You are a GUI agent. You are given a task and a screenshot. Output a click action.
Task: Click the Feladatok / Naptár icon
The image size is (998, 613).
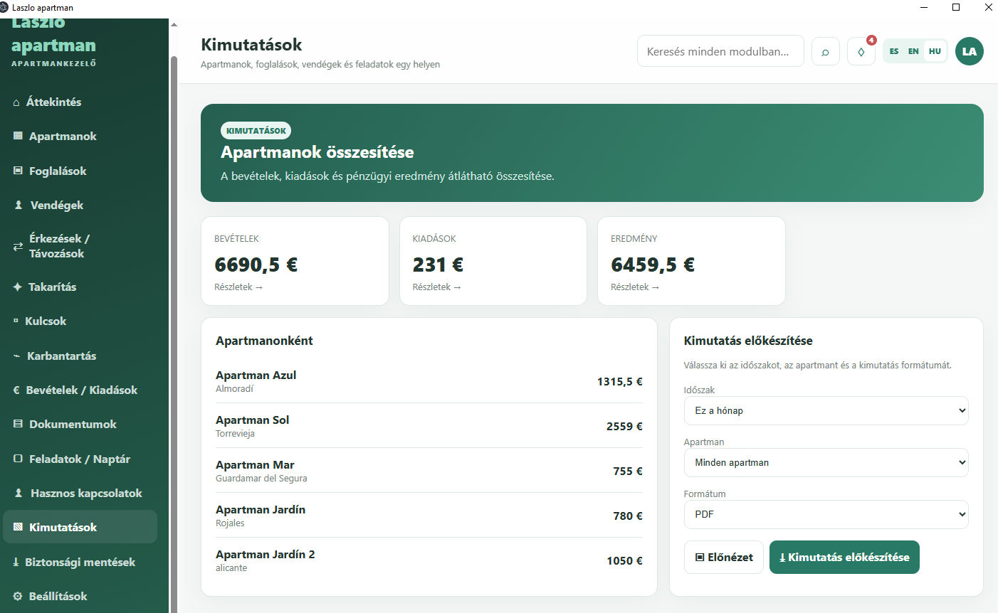pos(18,459)
